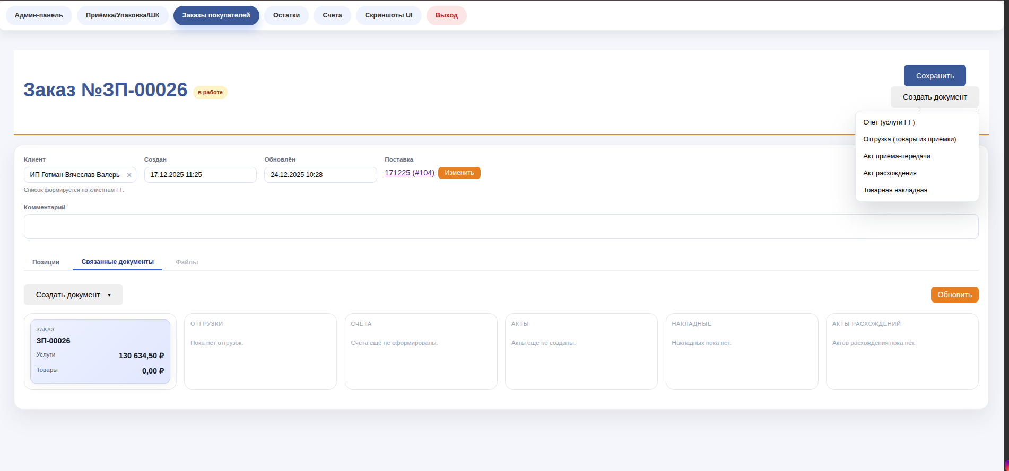The height and width of the screenshot is (471, 1009).
Task: Open the Клиент selection combo box
Action: (75, 175)
